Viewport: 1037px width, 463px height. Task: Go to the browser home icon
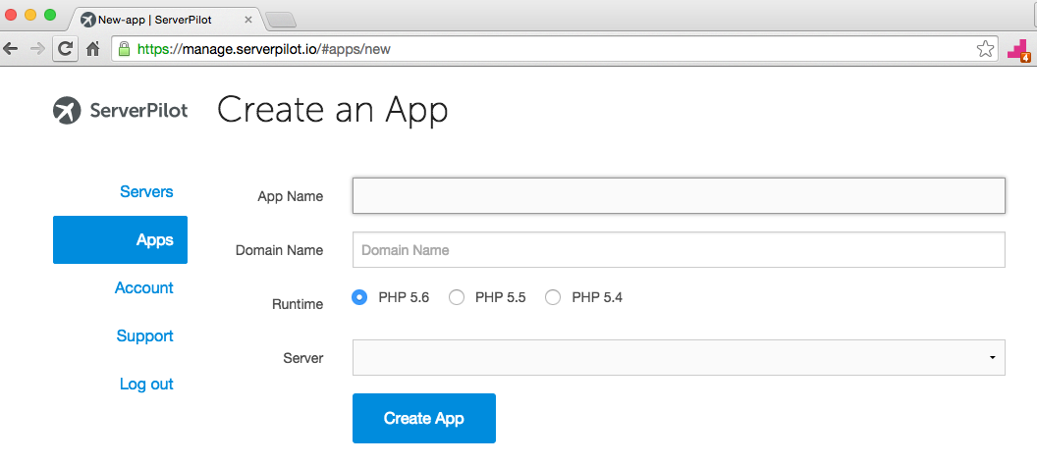[x=92, y=48]
